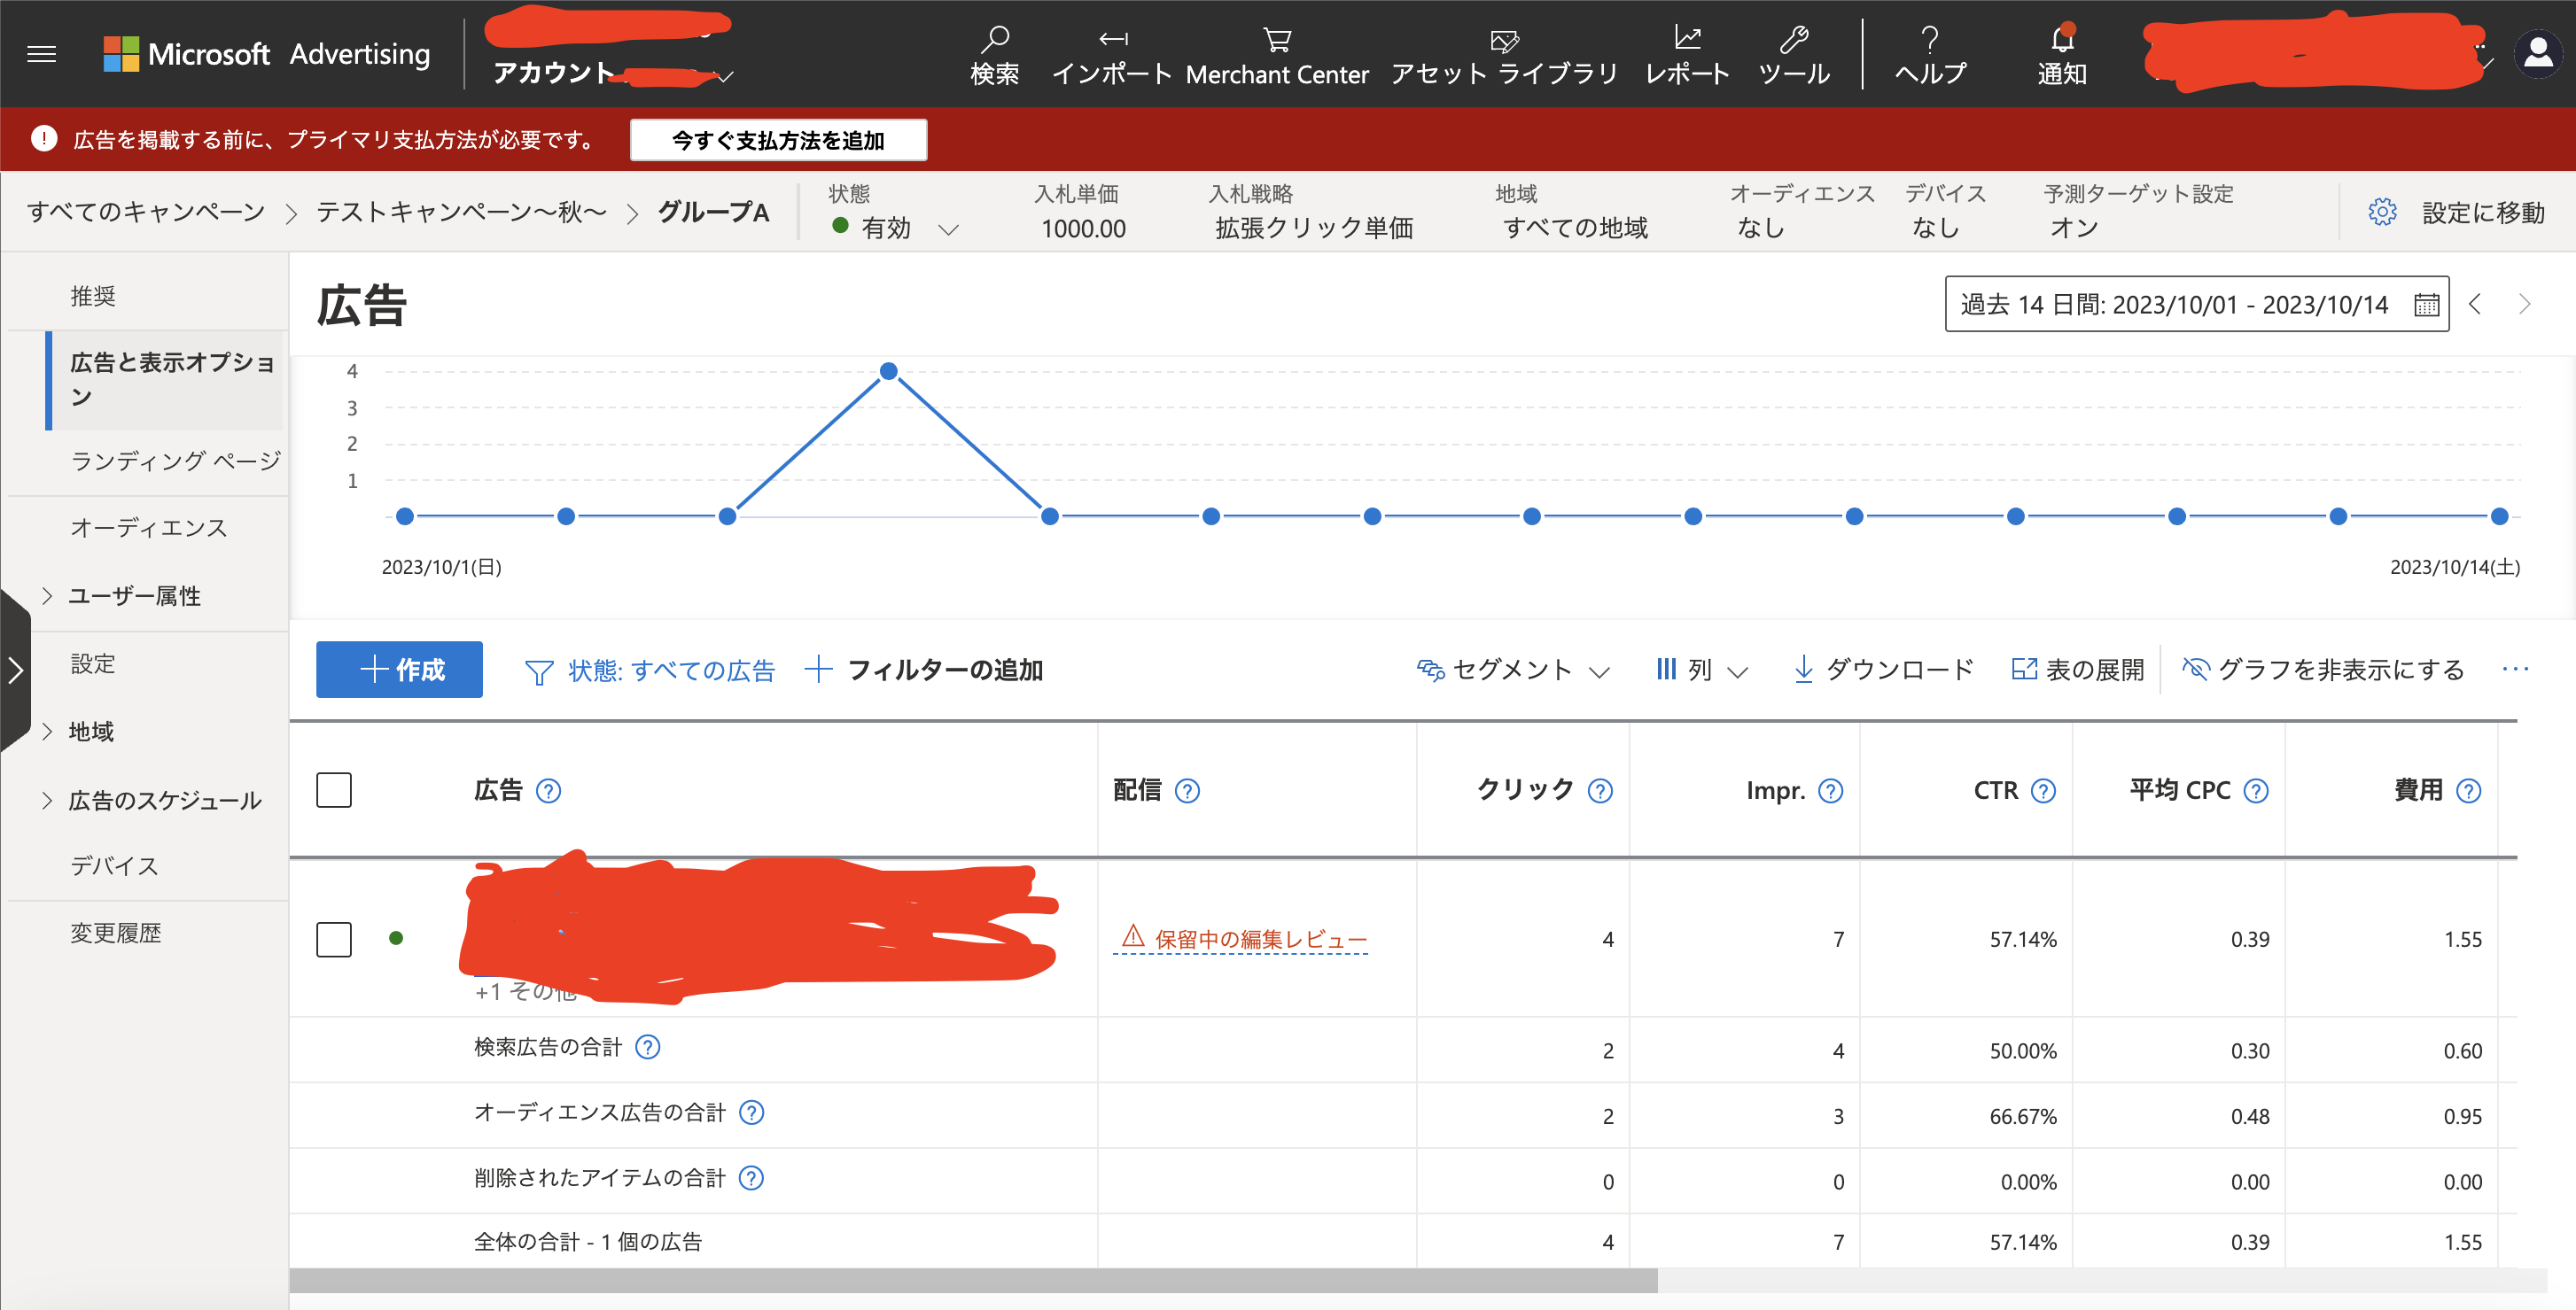
Task: Click help icon beside 検索広告の合計
Action: pyautogui.click(x=648, y=1046)
